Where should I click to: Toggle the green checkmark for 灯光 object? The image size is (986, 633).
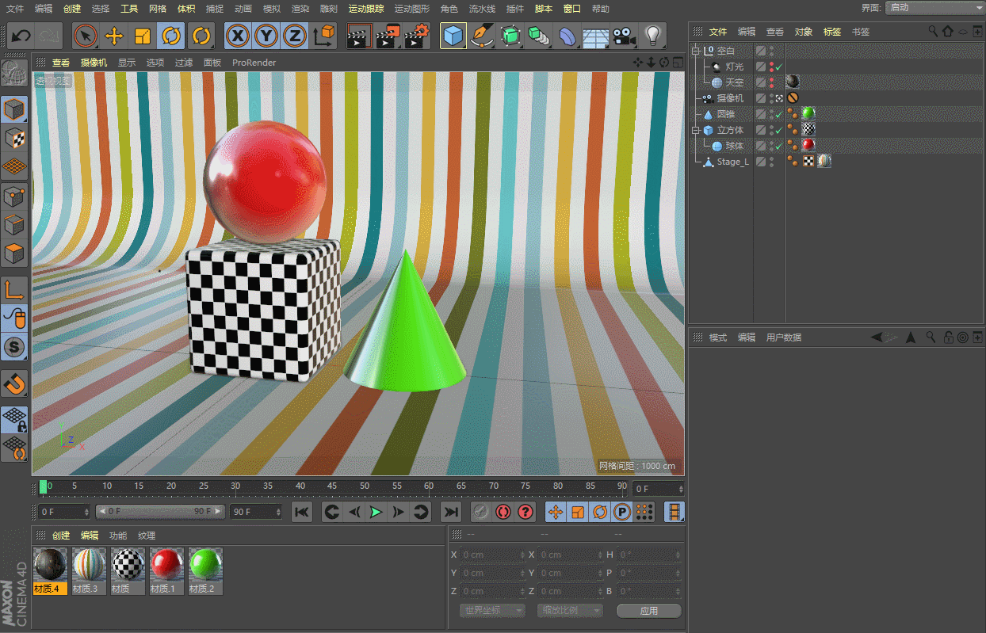(779, 67)
